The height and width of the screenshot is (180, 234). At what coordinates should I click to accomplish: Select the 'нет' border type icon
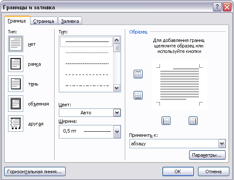[16, 44]
